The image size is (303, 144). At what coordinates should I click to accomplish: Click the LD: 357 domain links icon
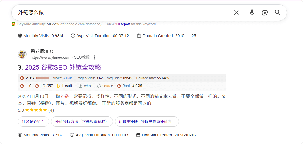[x=37, y=86]
